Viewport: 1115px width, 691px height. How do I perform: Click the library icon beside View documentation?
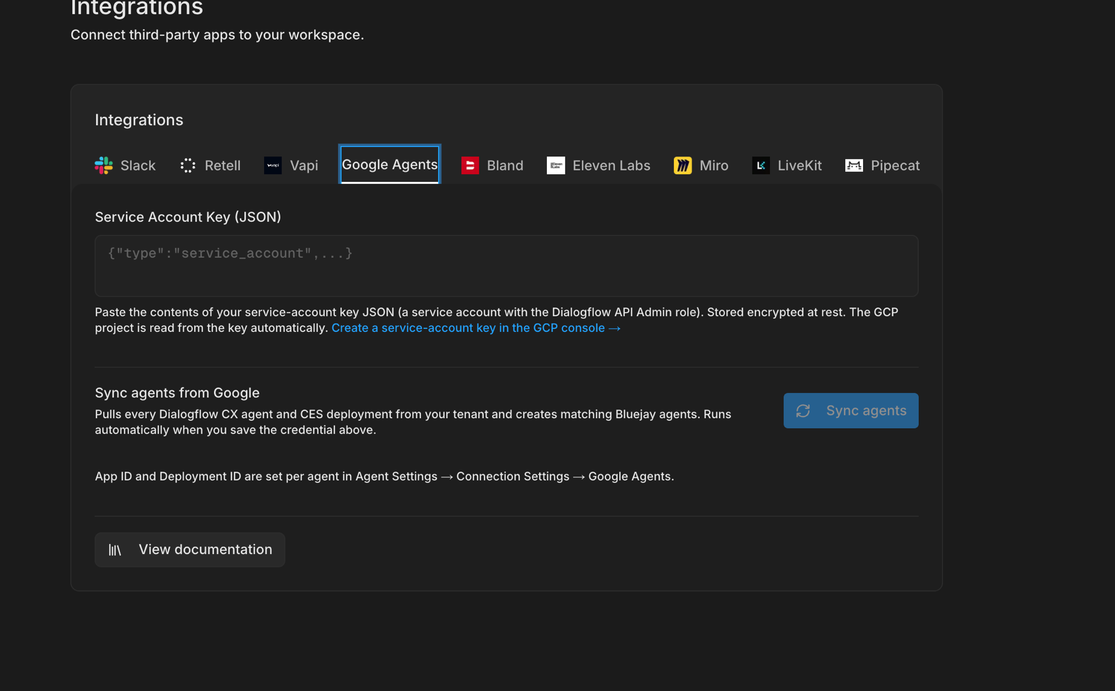coord(115,550)
